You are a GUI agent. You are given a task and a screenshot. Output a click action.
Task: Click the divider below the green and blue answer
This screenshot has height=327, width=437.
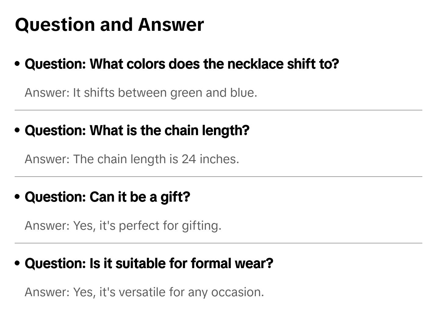(218, 110)
